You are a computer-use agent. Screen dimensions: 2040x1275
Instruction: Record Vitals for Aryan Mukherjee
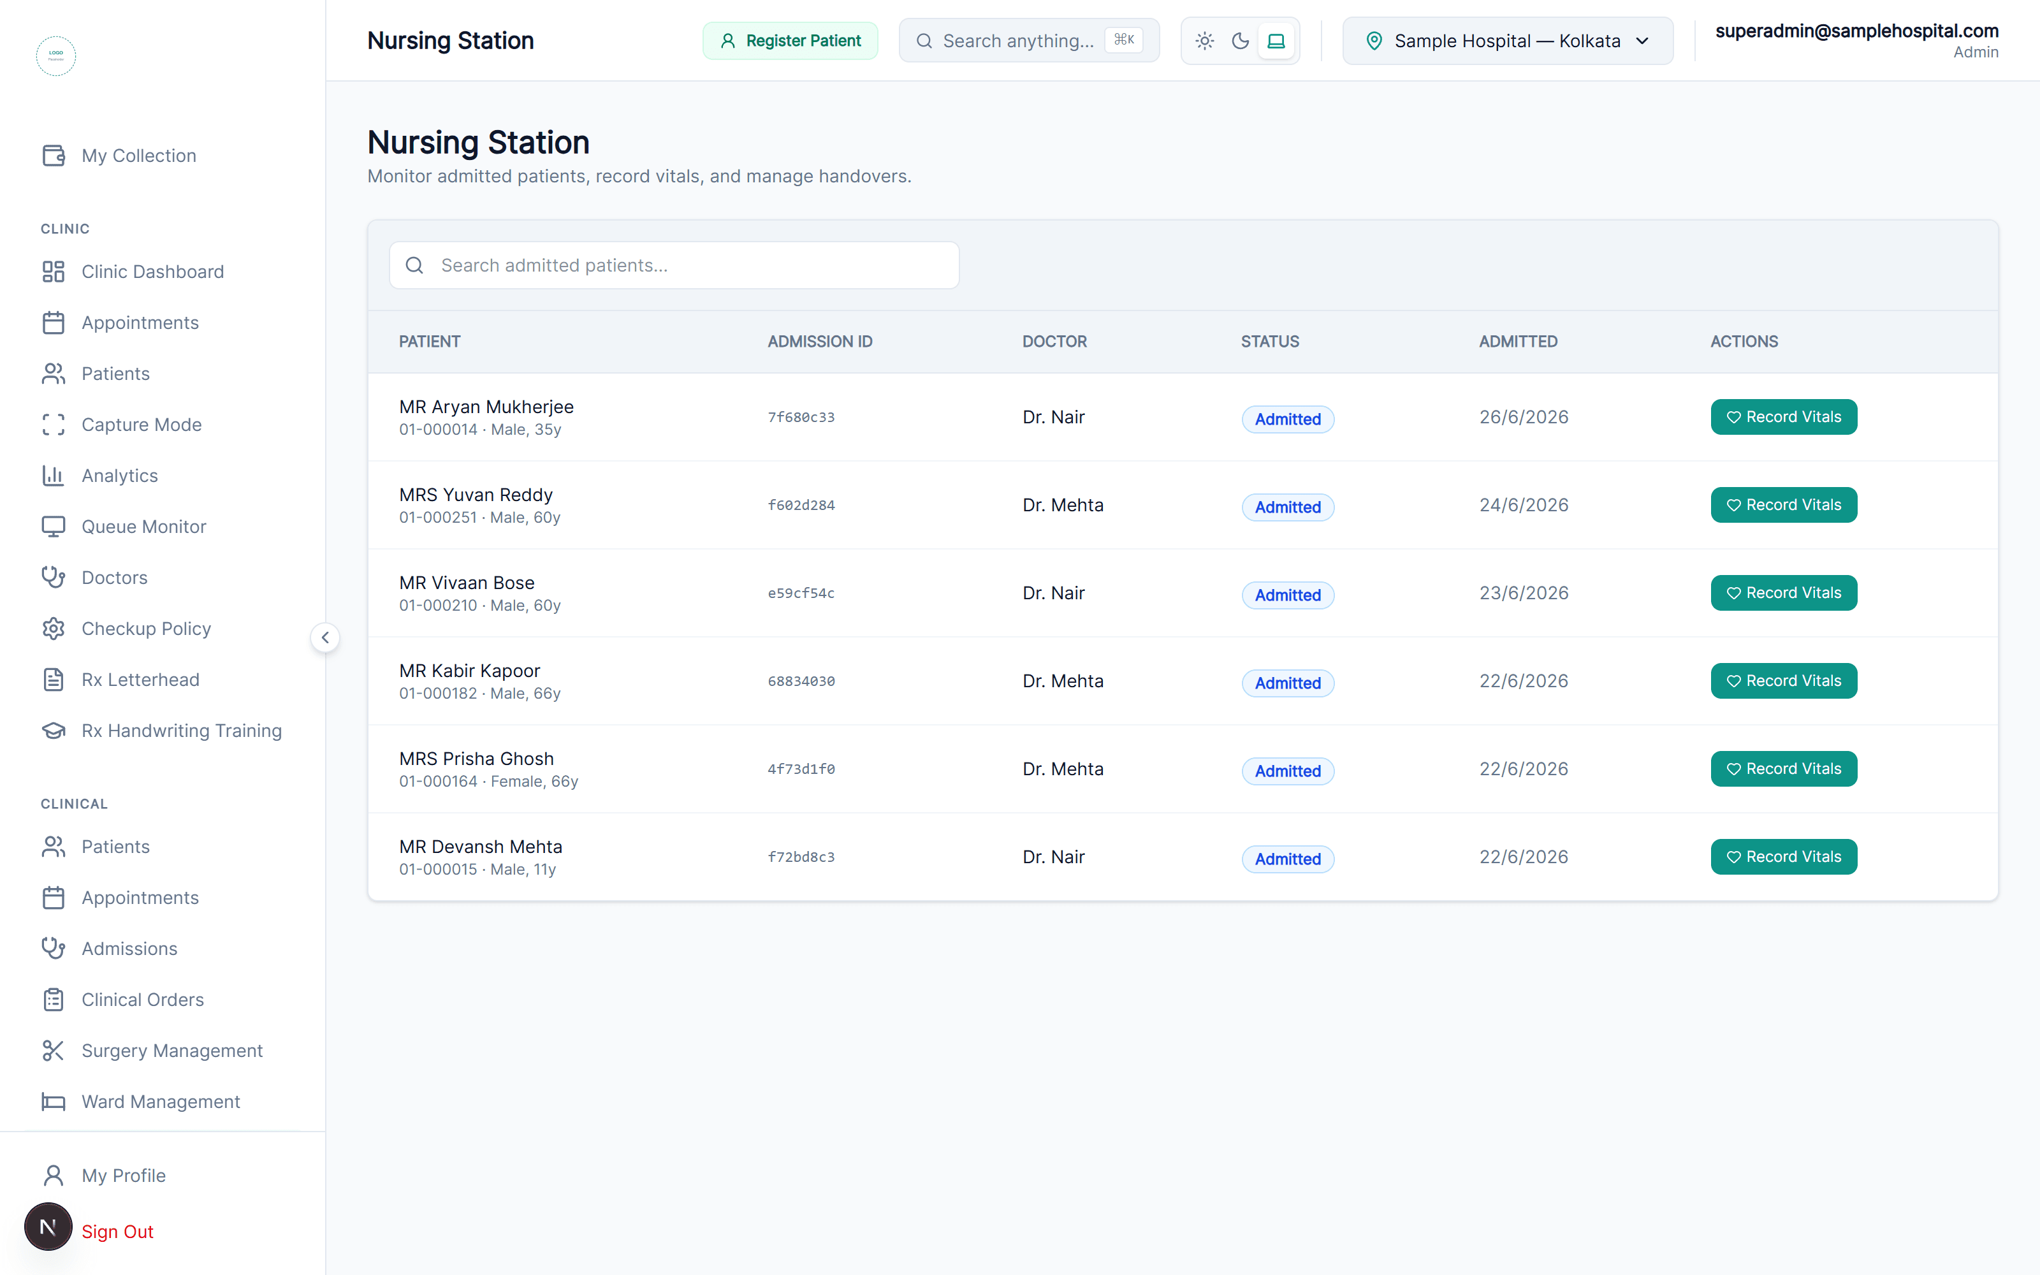[x=1784, y=416]
